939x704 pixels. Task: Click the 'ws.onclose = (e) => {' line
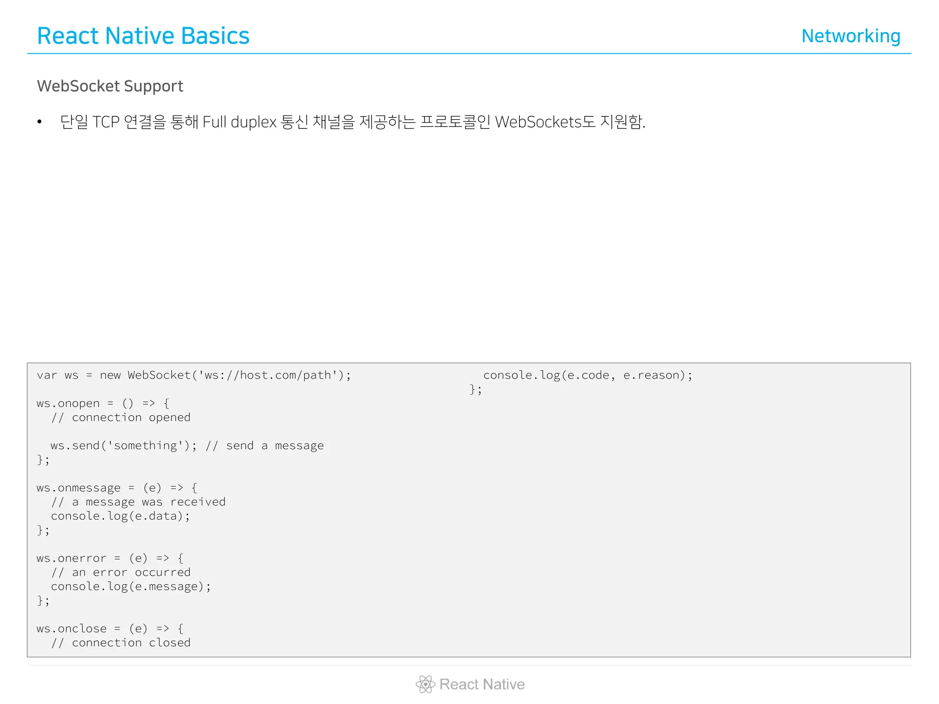[110, 629]
